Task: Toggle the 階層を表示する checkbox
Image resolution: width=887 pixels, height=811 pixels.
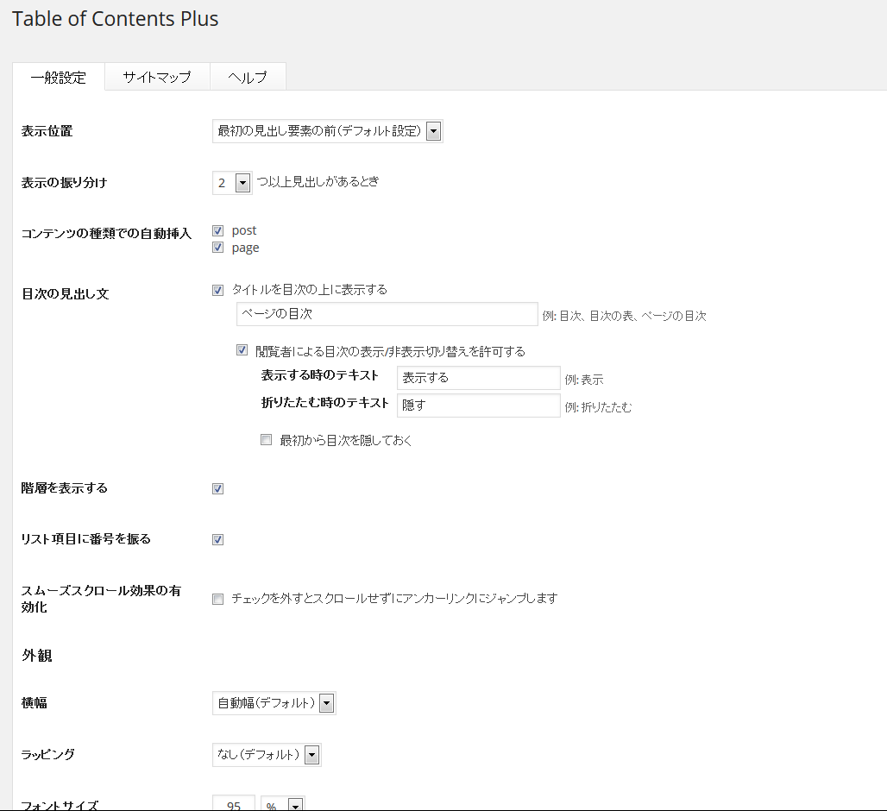Action: (217, 488)
